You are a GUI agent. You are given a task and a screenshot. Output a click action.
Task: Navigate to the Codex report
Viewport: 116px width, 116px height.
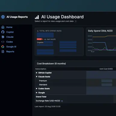coord(10,42)
